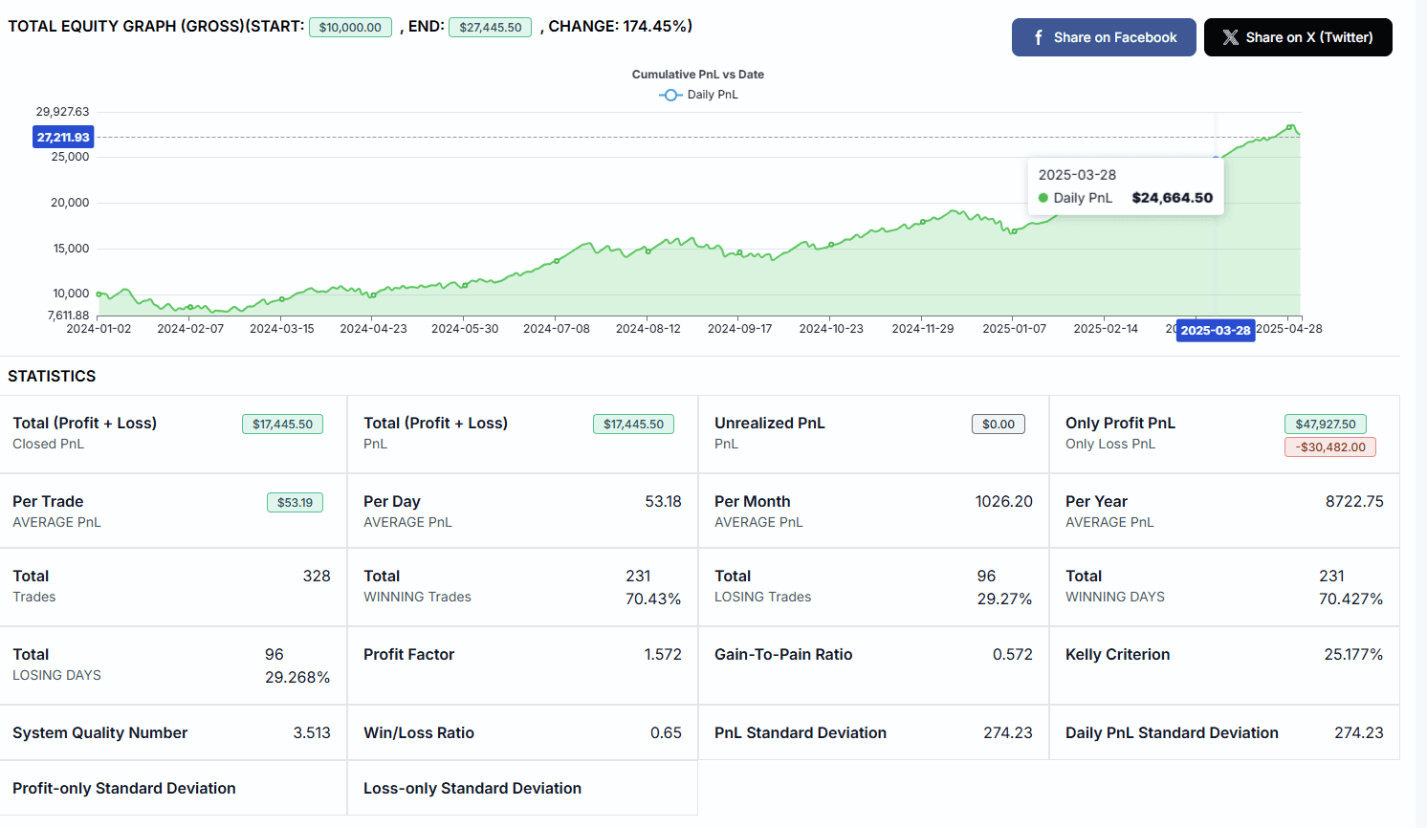Click the 2024-07-08 x-axis date label
Viewport: 1427px width, 828px height.
557,329
